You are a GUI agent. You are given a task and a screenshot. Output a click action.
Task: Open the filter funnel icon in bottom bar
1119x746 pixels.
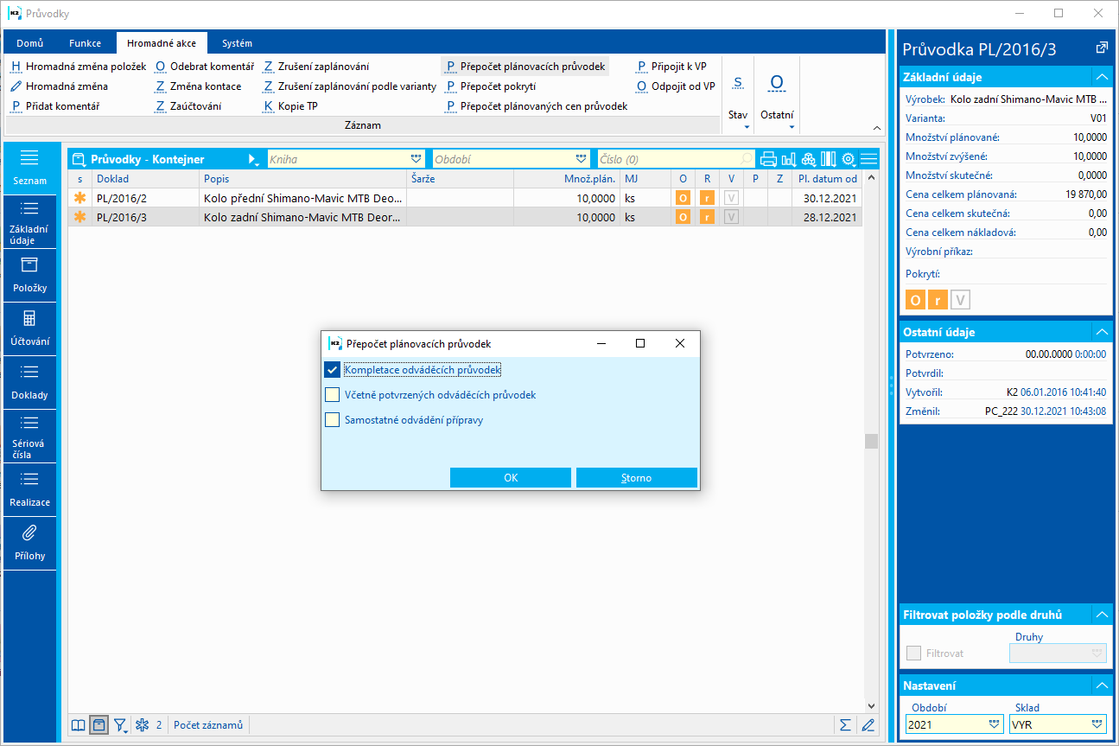(x=121, y=724)
